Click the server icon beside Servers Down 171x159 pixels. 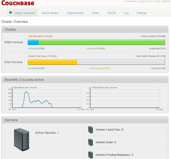click(91, 142)
